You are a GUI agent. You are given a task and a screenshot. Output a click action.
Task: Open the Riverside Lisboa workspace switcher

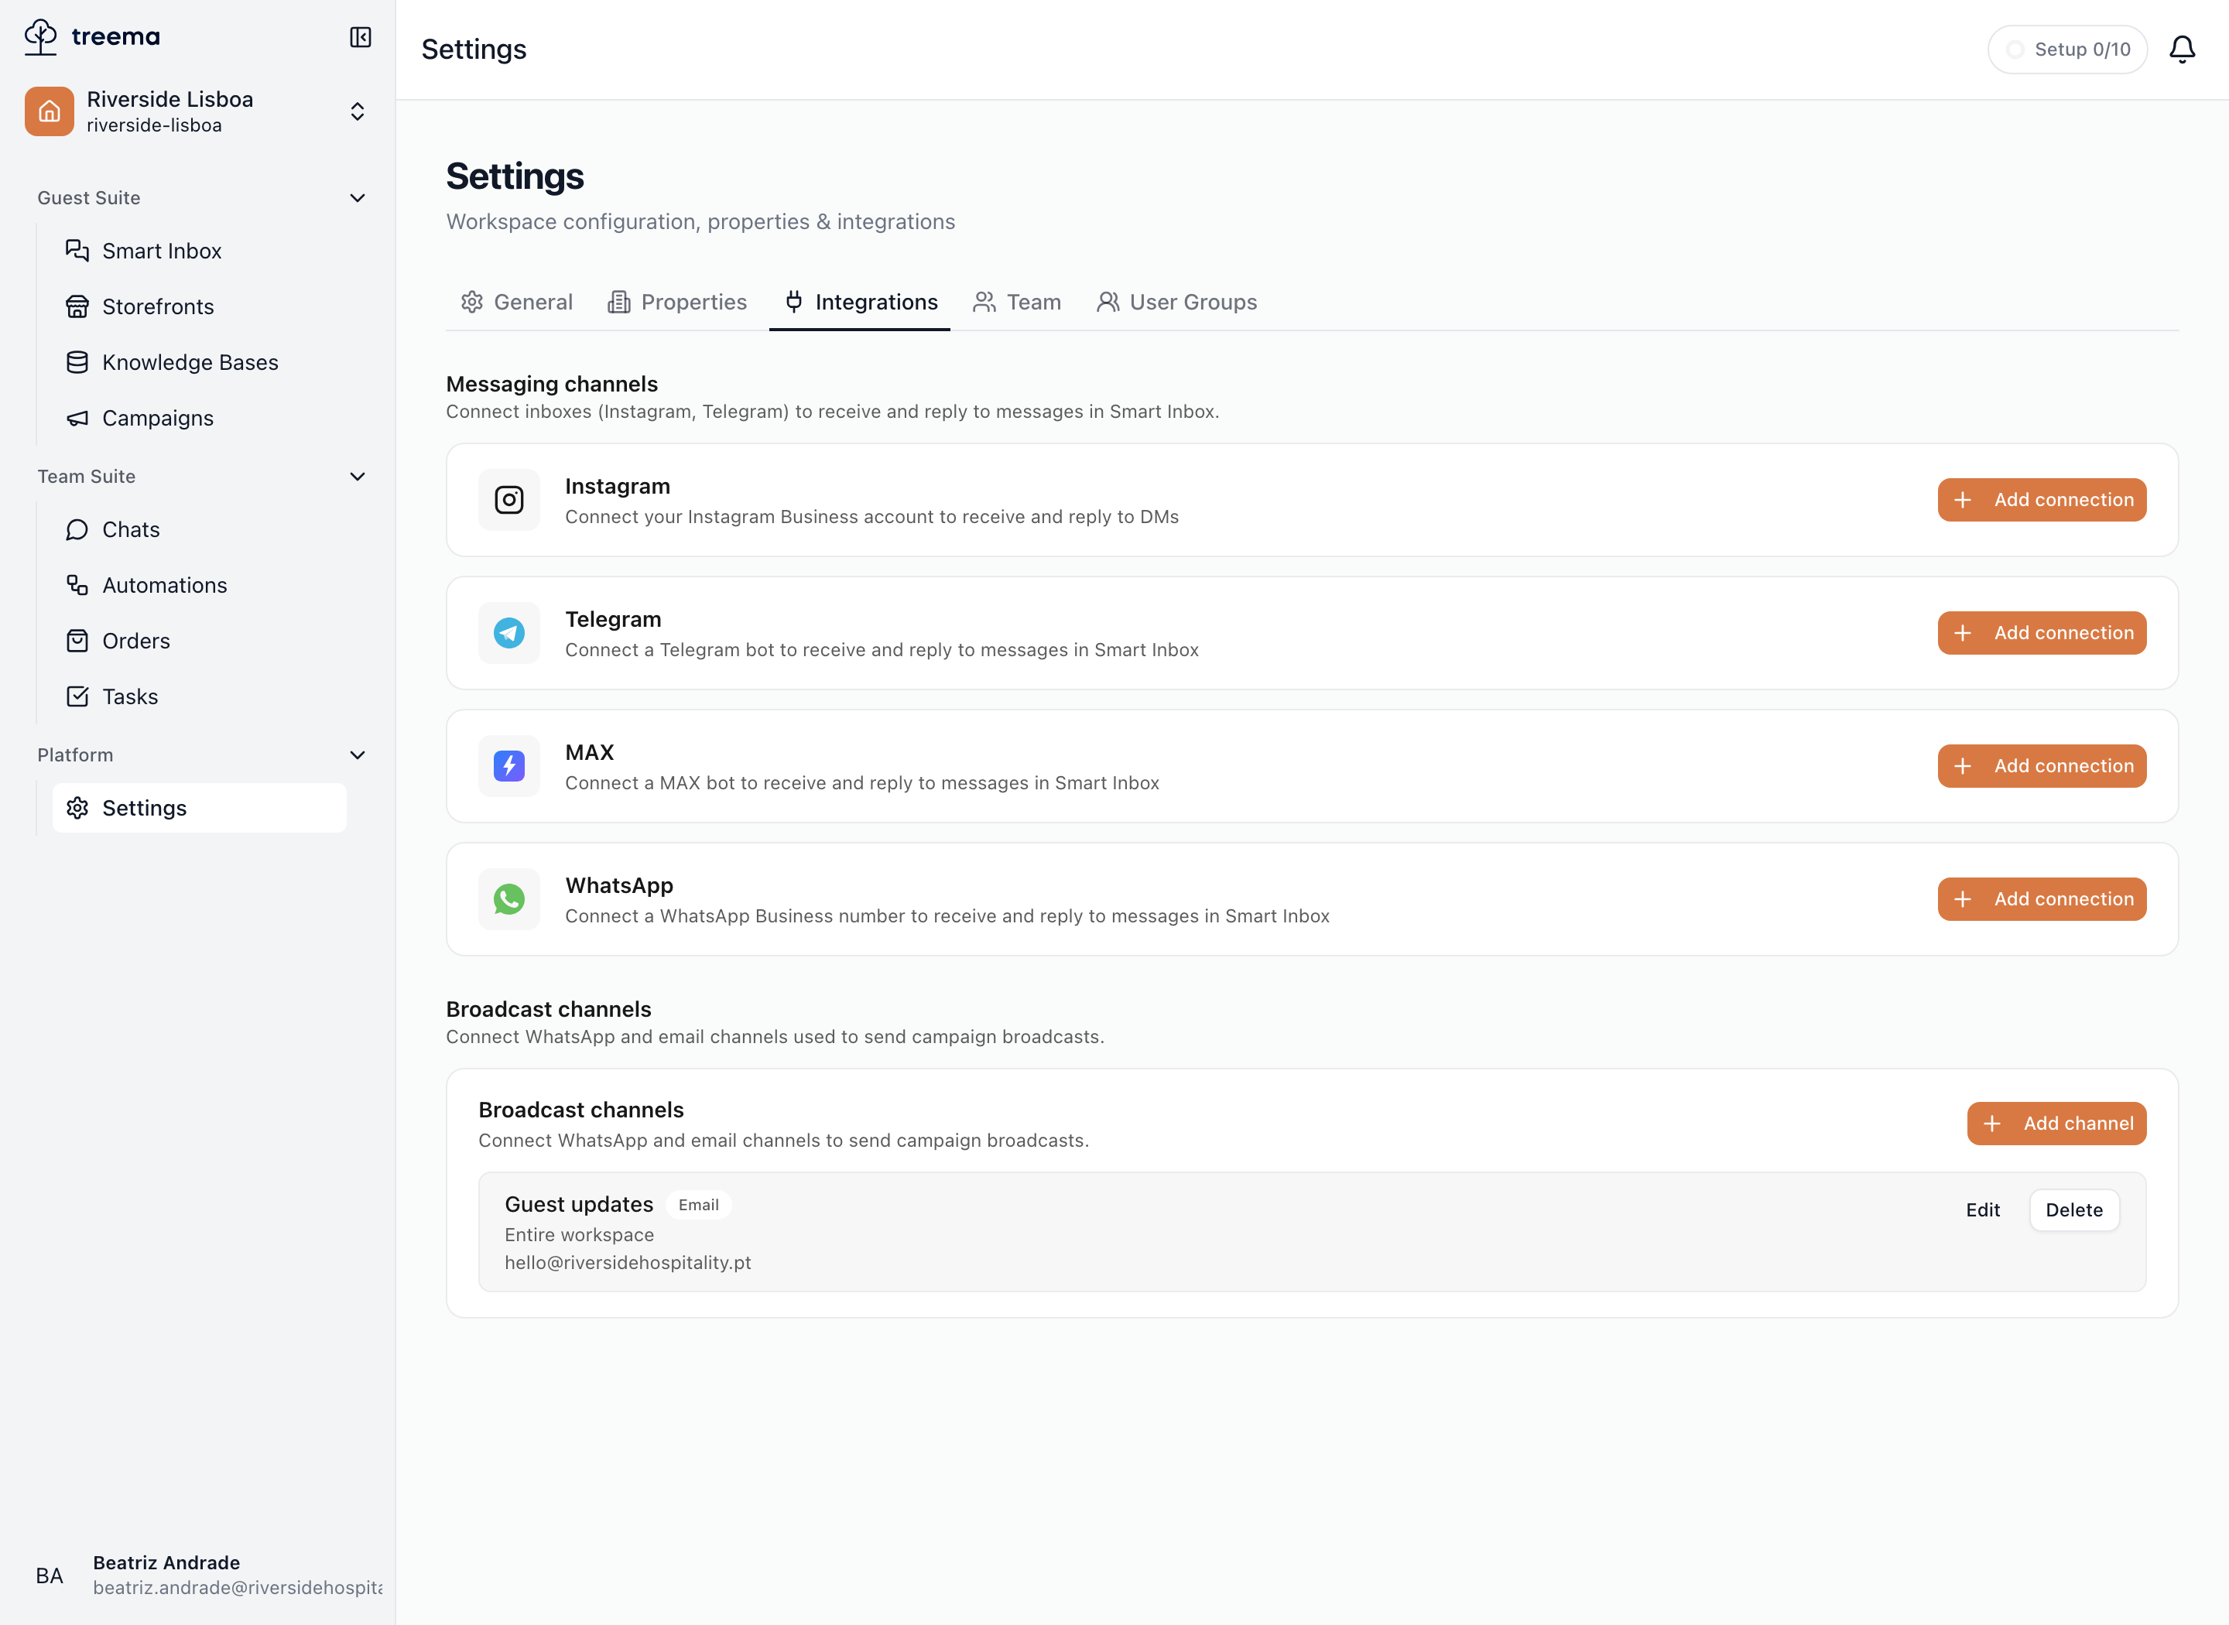pos(197,111)
